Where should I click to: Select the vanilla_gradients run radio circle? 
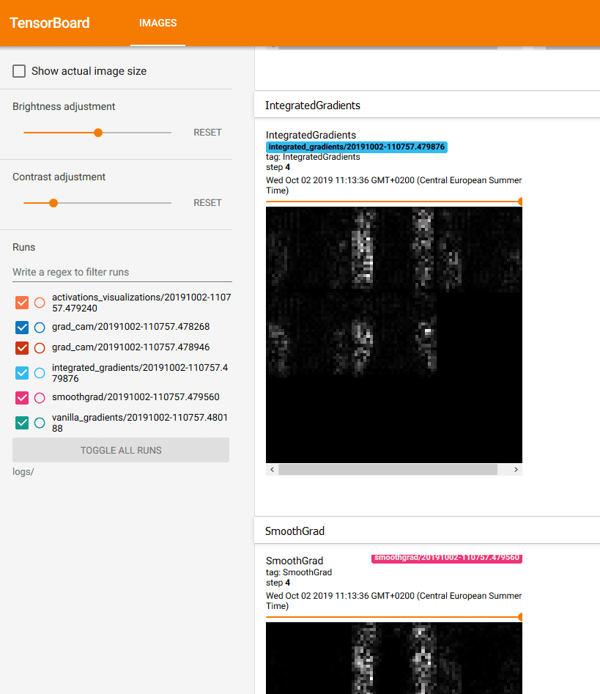pyautogui.click(x=40, y=423)
